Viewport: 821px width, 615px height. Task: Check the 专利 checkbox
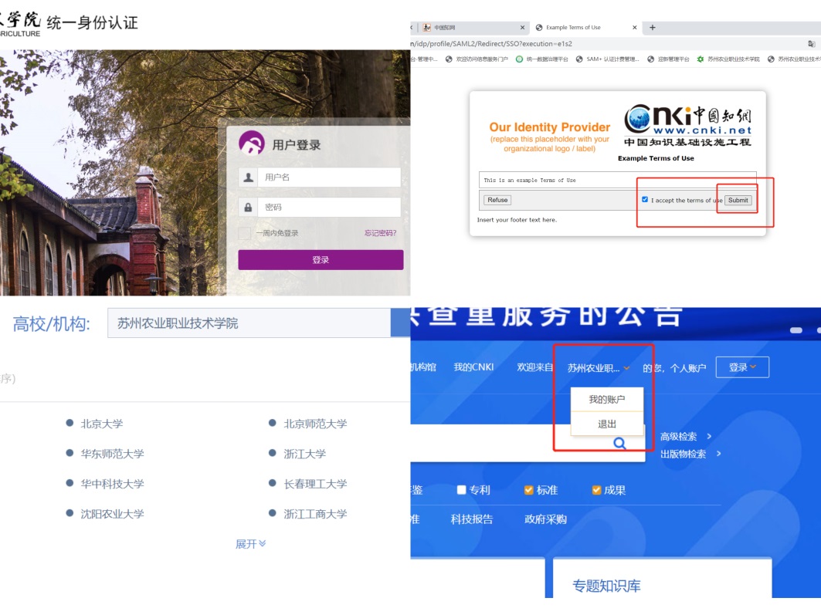coord(461,490)
